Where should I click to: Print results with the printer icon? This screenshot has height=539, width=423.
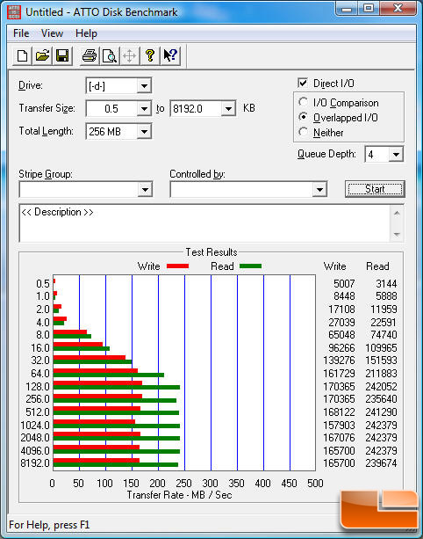pyautogui.click(x=90, y=55)
